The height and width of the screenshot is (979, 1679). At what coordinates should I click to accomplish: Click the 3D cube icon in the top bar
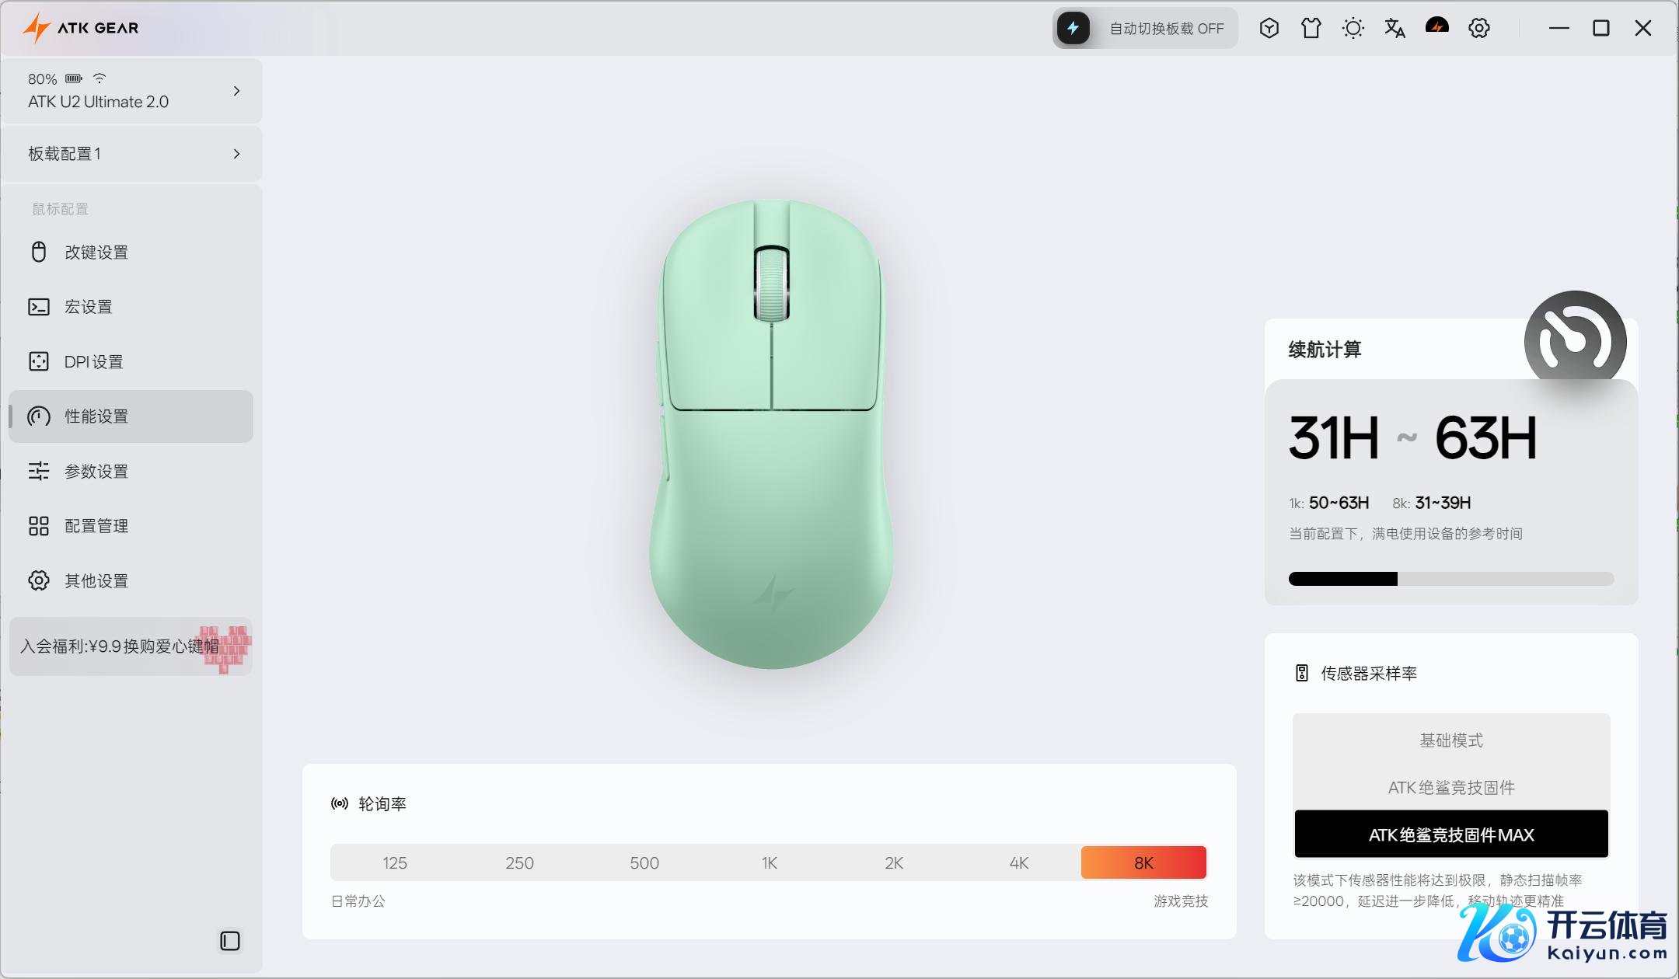[x=1269, y=29]
